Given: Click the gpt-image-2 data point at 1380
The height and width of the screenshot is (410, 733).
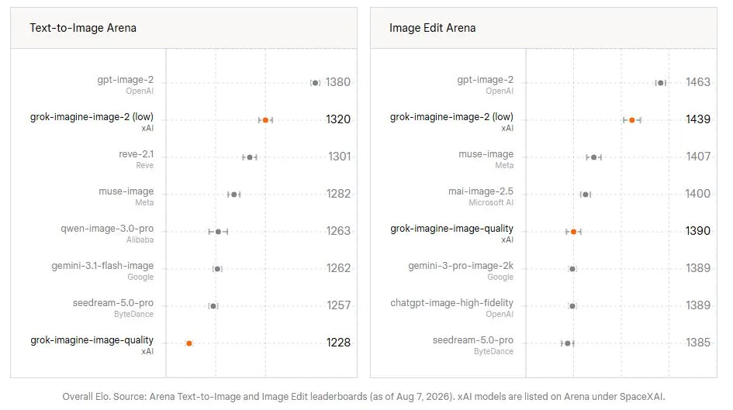Looking at the screenshot, I should click(x=316, y=83).
